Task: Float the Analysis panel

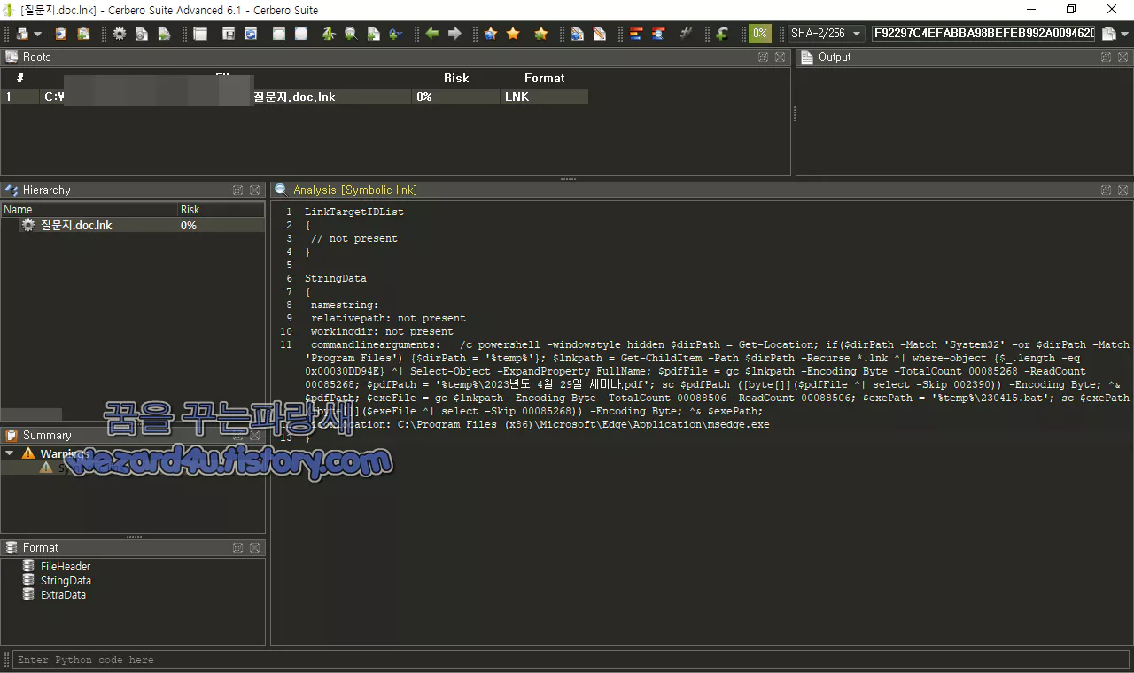Action: pyautogui.click(x=1106, y=190)
